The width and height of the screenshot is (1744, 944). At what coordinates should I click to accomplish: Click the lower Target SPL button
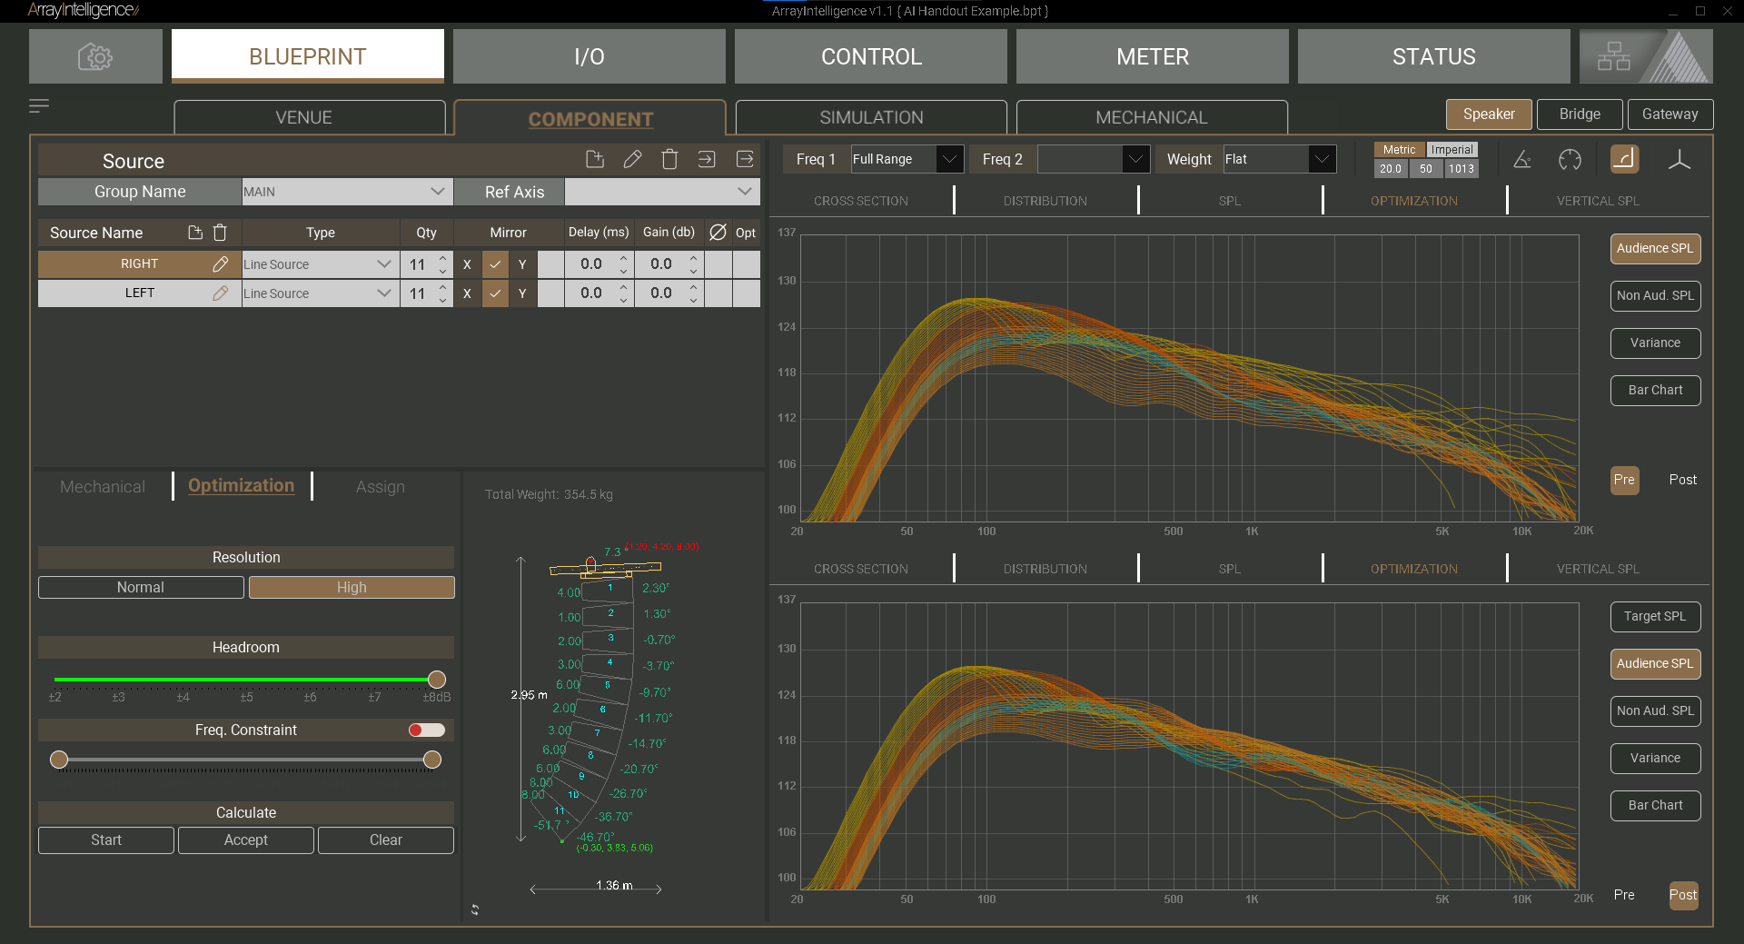pyautogui.click(x=1654, y=617)
